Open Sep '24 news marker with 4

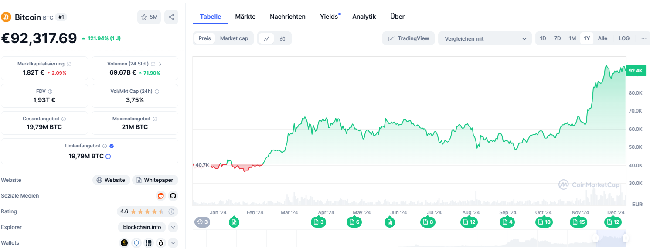pos(507,222)
